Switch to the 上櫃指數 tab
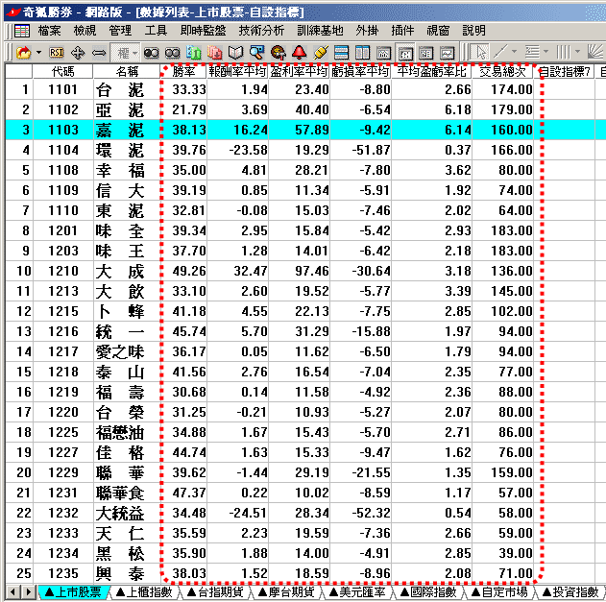Screen dimensions: 606x602 (x=143, y=592)
